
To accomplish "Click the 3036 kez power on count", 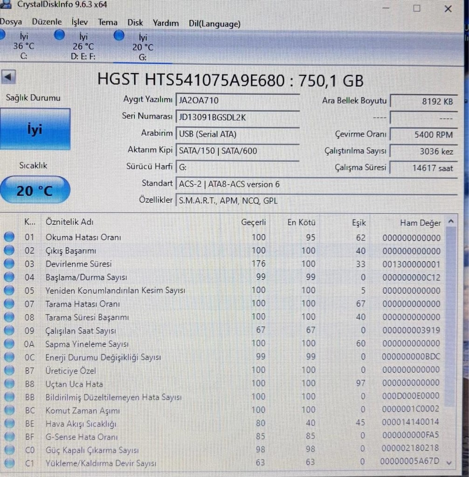I will click(424, 151).
